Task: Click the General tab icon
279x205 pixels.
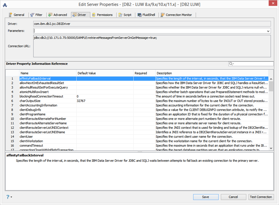Action: (11, 15)
